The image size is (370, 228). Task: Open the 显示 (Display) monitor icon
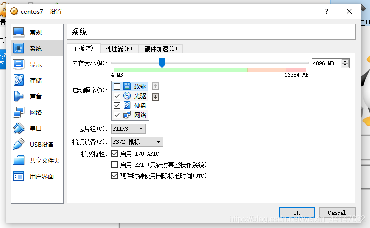[18, 64]
